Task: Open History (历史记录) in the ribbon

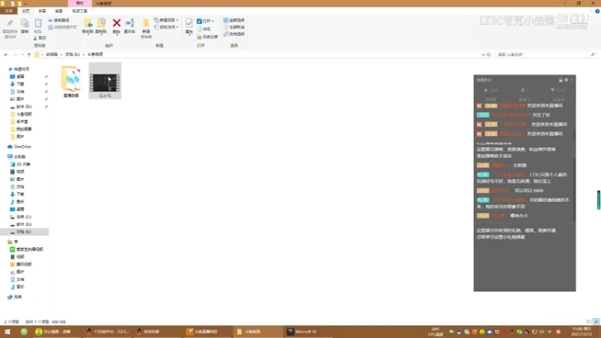Action: (x=207, y=37)
